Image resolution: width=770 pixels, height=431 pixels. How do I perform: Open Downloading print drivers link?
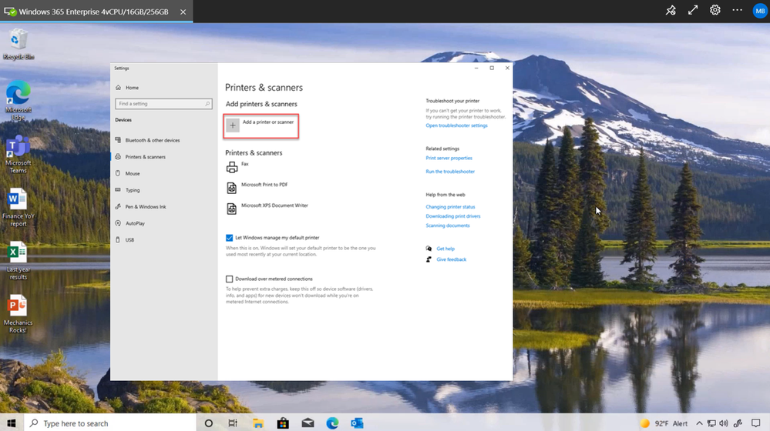[452, 216]
